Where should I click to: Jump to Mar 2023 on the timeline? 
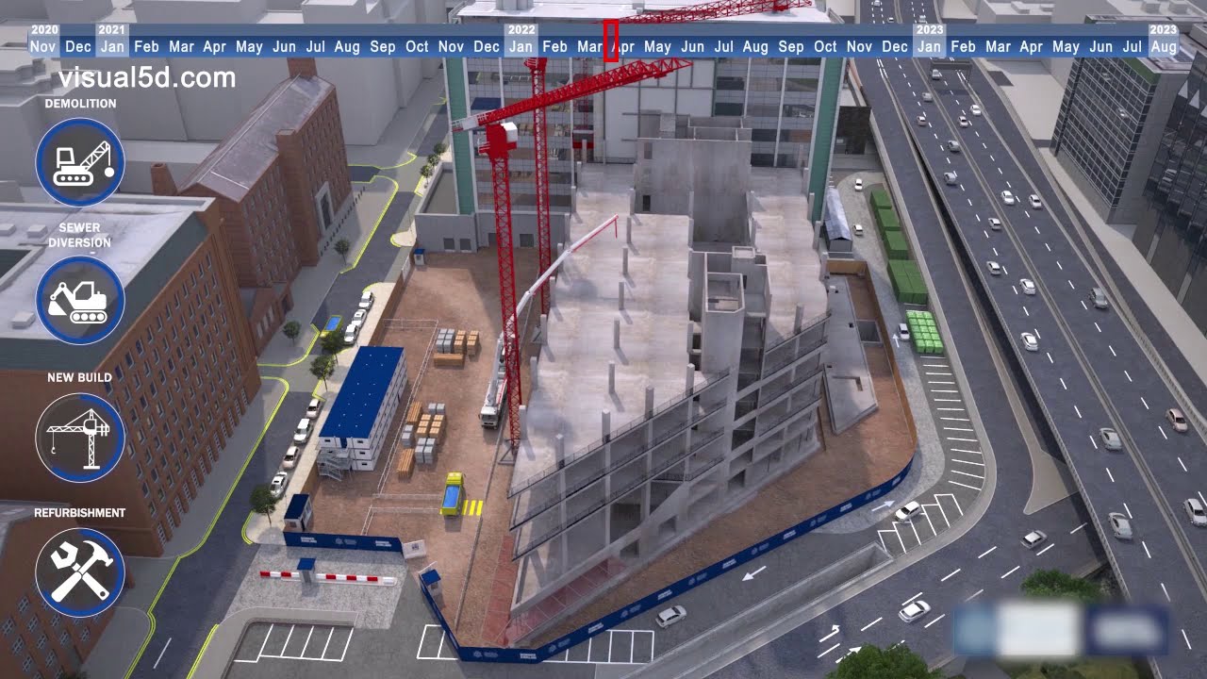pyautogui.click(x=998, y=47)
